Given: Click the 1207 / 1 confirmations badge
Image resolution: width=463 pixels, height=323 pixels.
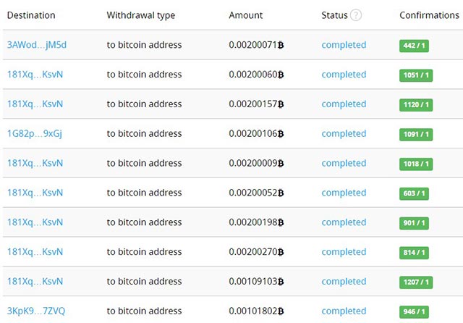Looking at the screenshot, I should pos(416,282).
